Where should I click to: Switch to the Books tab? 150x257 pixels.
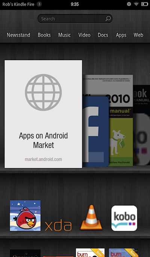pos(44,35)
